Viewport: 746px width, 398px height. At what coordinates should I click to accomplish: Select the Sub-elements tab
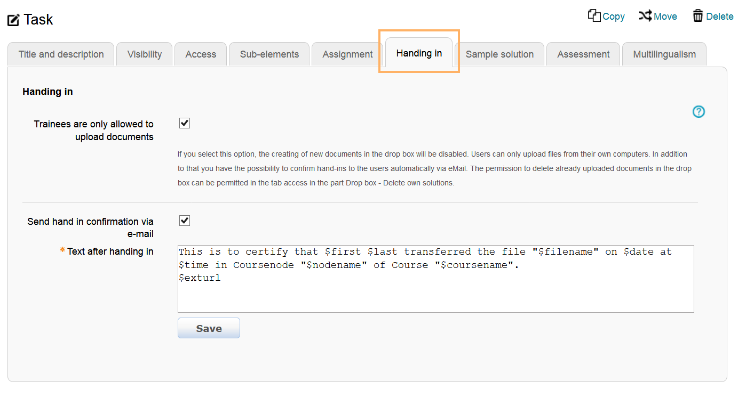pos(269,54)
